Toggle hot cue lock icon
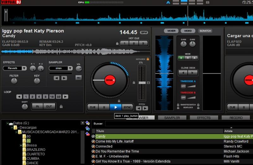Screen dimensions: 253x165 117,43
